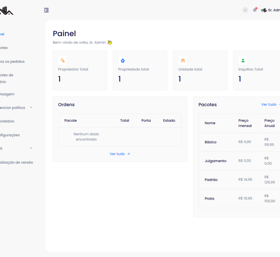The width and height of the screenshot is (280, 257).
Task: Click the Propriedade total house icon
Action: [x=122, y=60]
